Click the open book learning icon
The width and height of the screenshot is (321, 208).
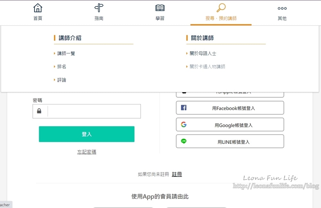(x=160, y=8)
